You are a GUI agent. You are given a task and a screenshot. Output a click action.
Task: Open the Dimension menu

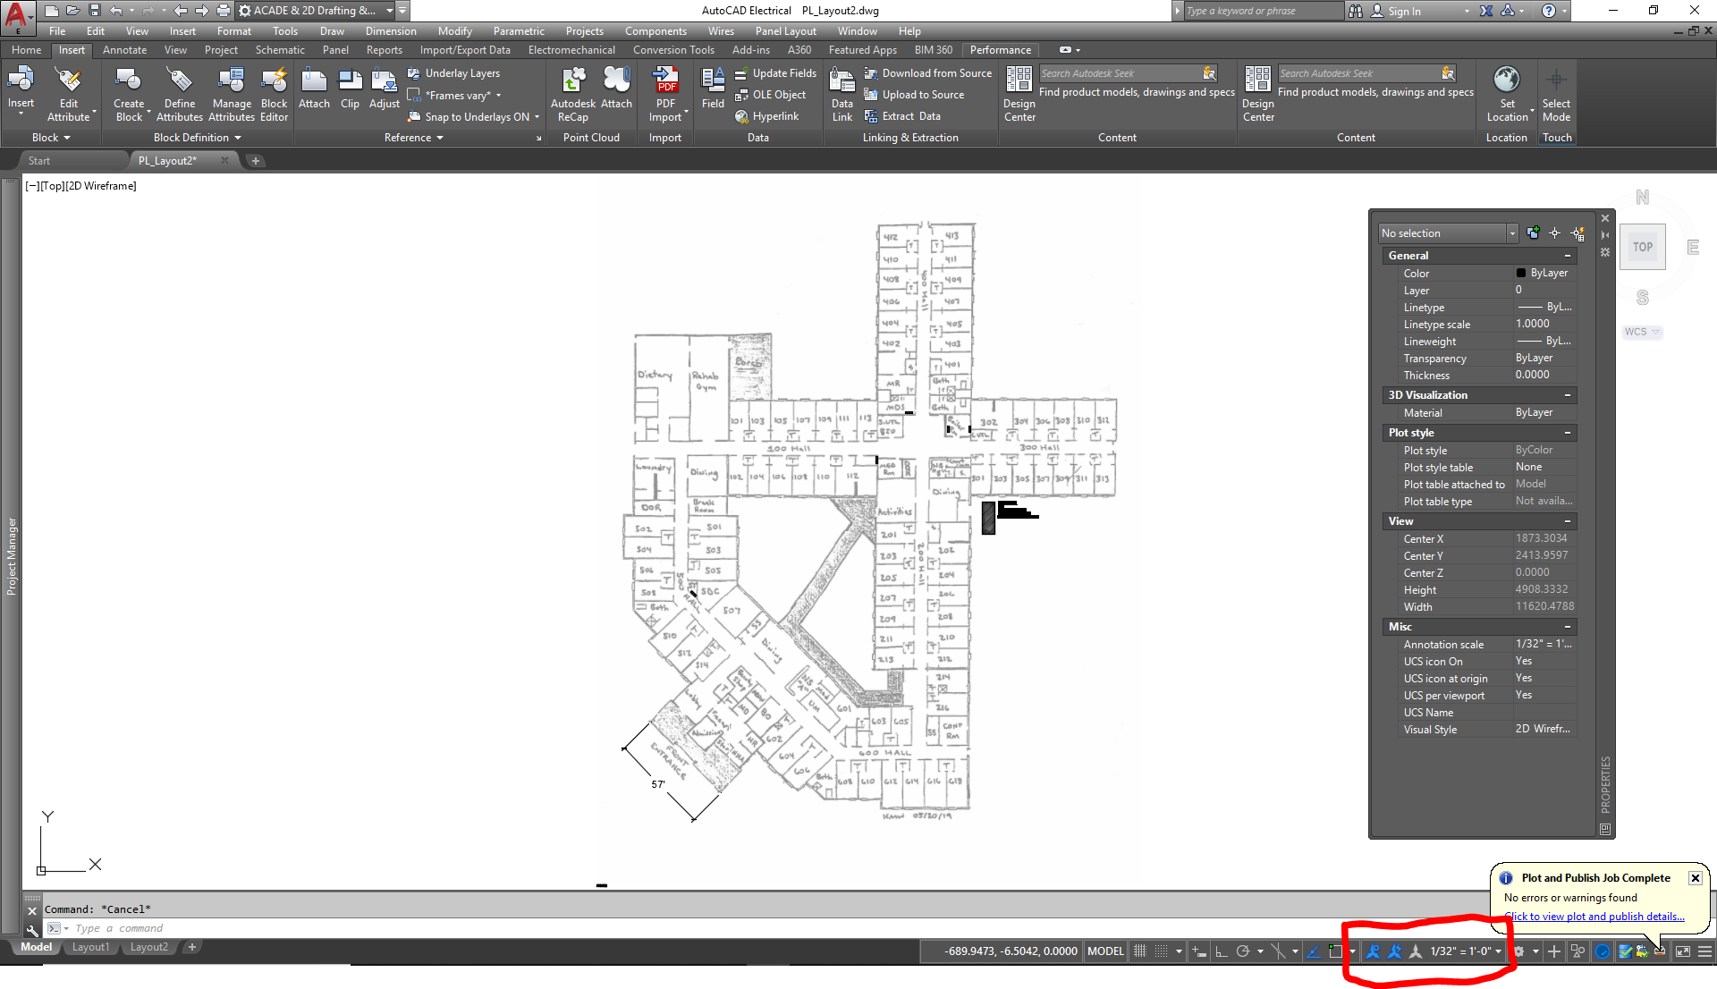pyautogui.click(x=390, y=31)
